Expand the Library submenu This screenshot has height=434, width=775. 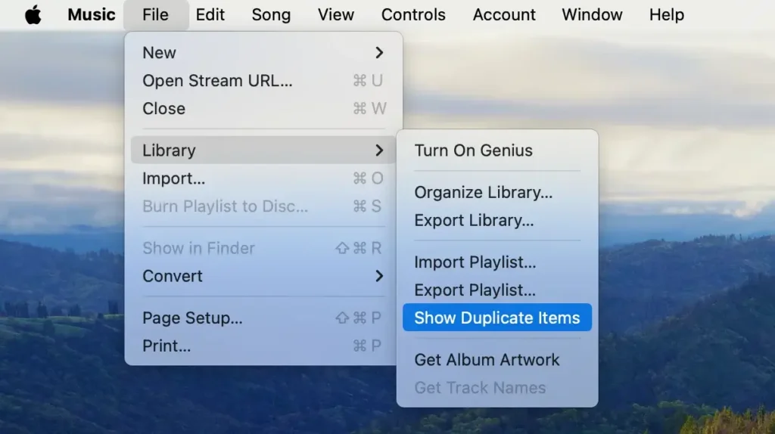263,150
